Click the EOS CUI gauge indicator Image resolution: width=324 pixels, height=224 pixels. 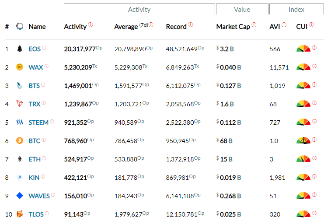click(303, 49)
